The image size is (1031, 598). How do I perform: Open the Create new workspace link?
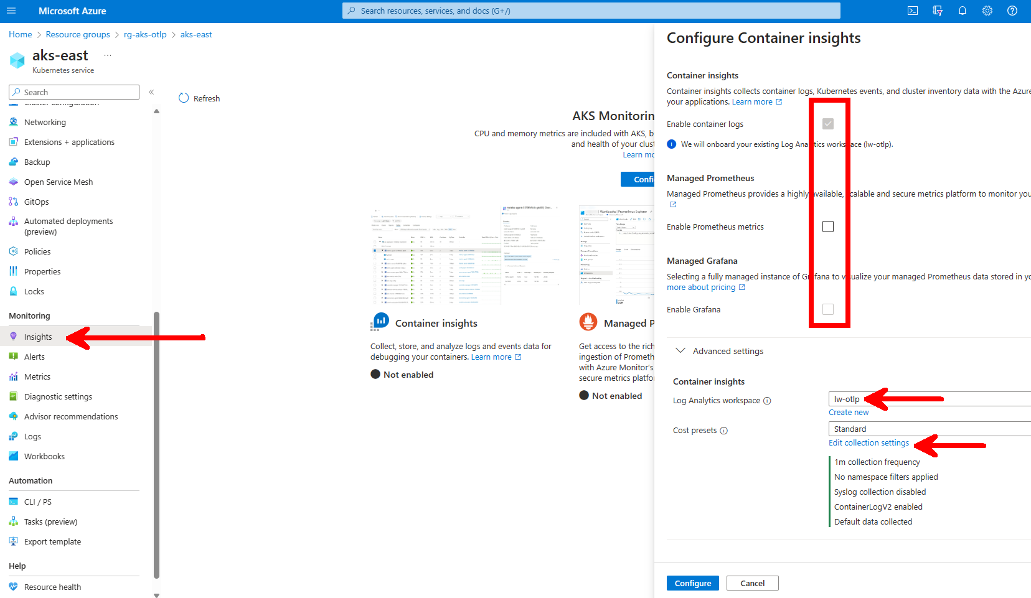[x=849, y=413]
